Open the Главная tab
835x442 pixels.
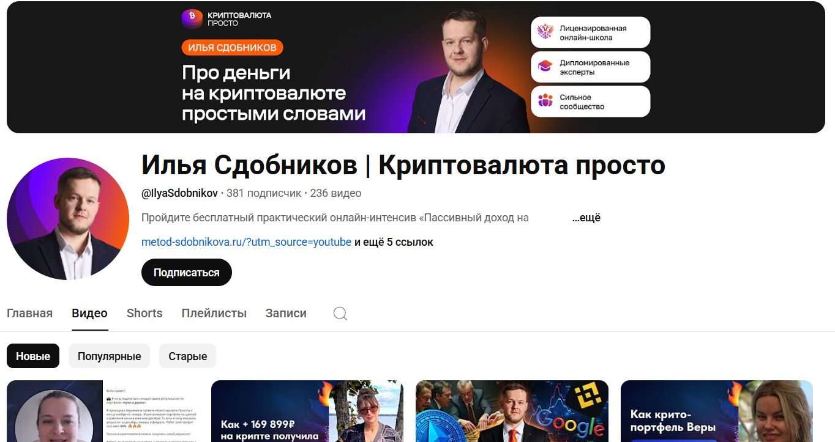tap(29, 314)
